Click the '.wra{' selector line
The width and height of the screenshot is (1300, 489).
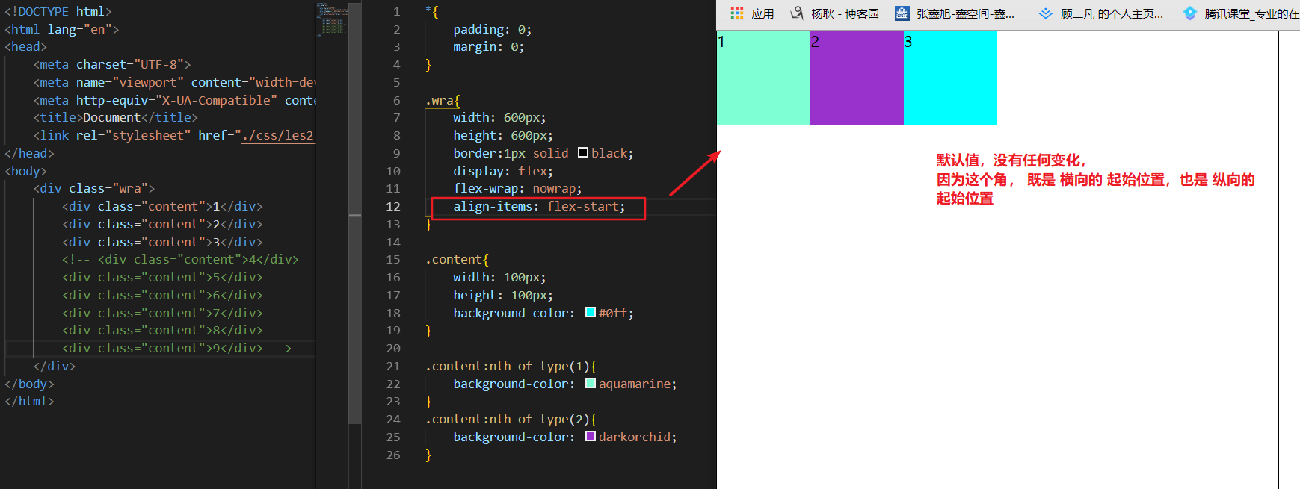pos(443,100)
